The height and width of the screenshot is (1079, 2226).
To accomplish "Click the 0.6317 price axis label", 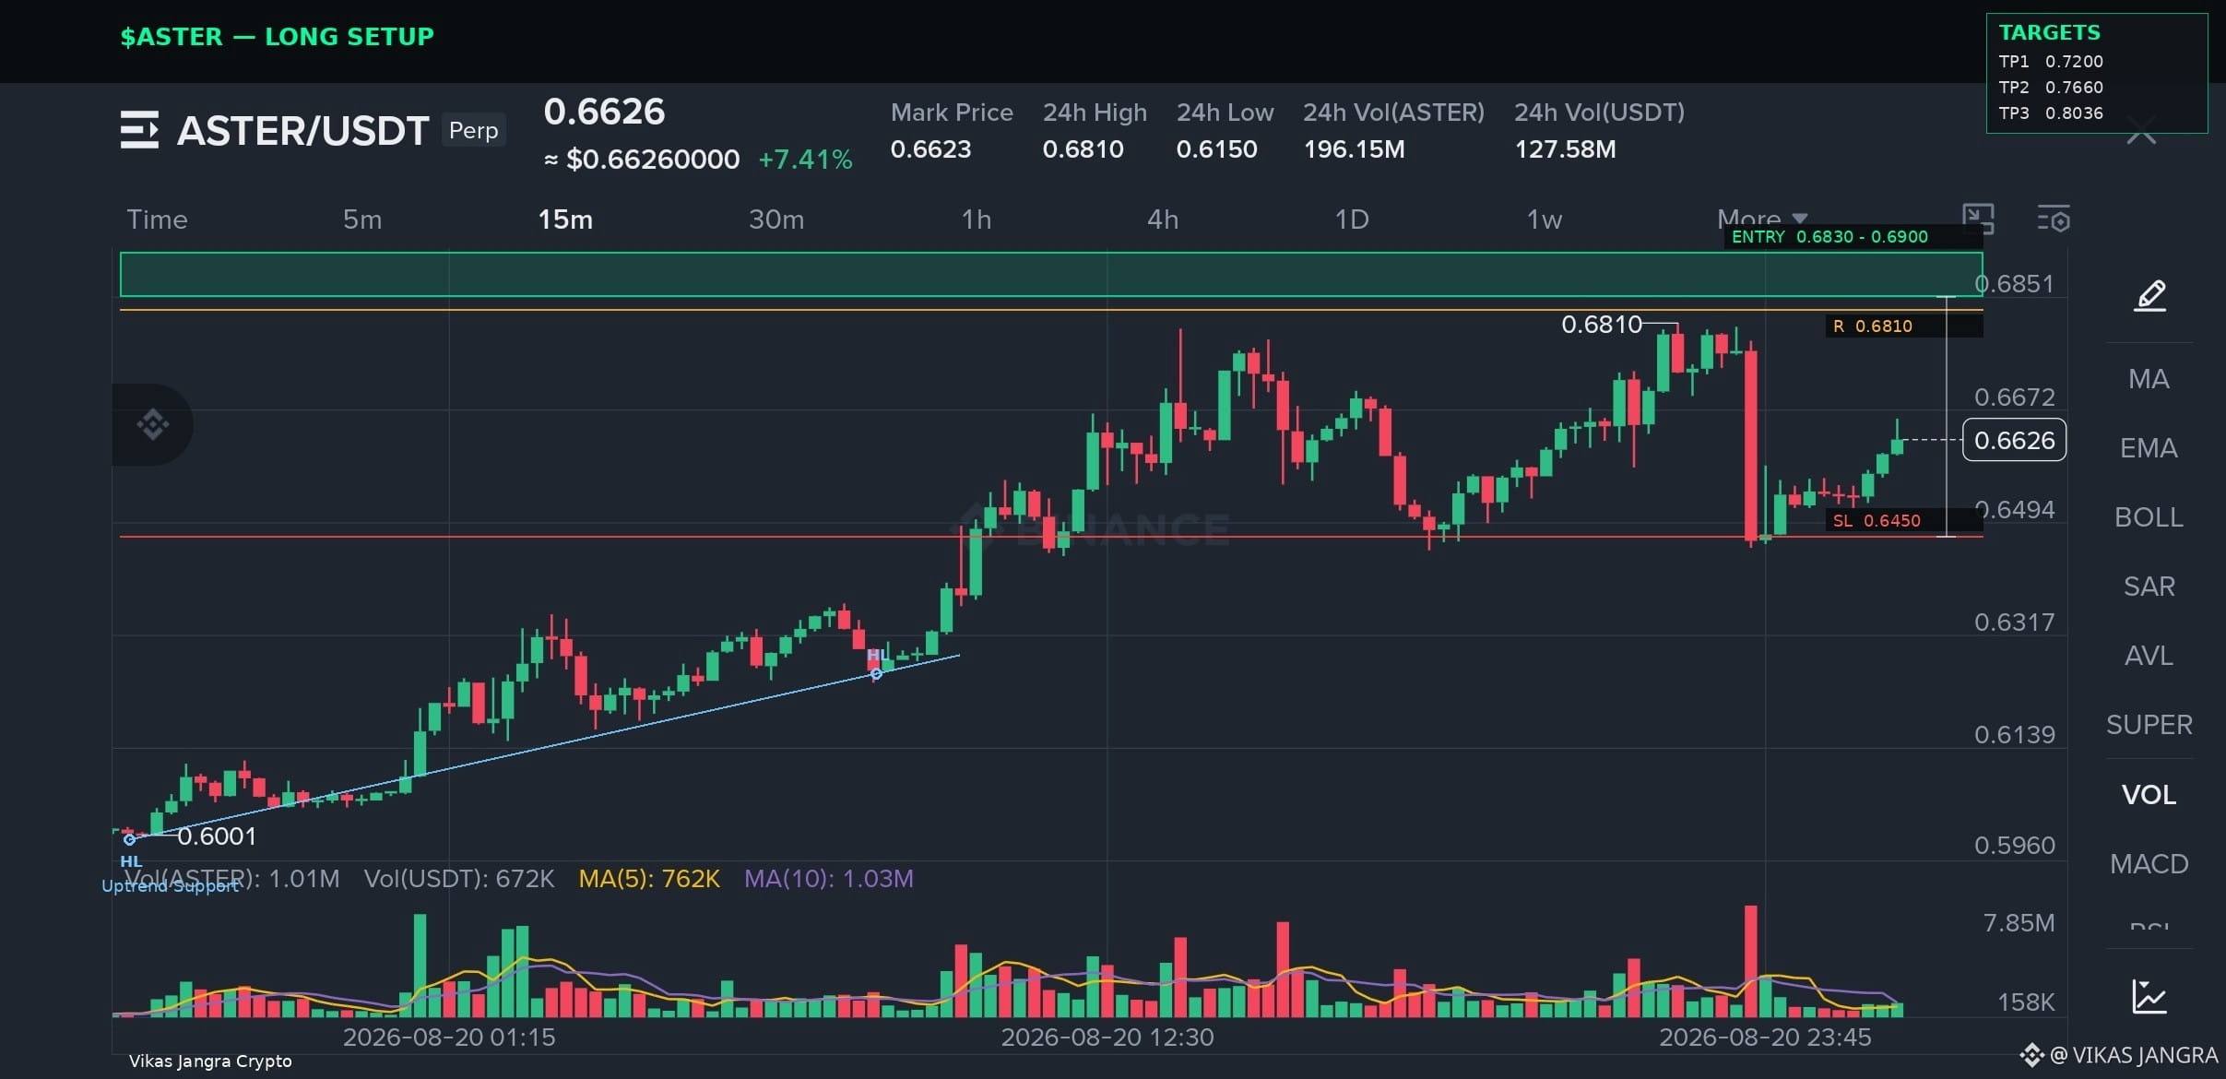I will click(x=2014, y=622).
